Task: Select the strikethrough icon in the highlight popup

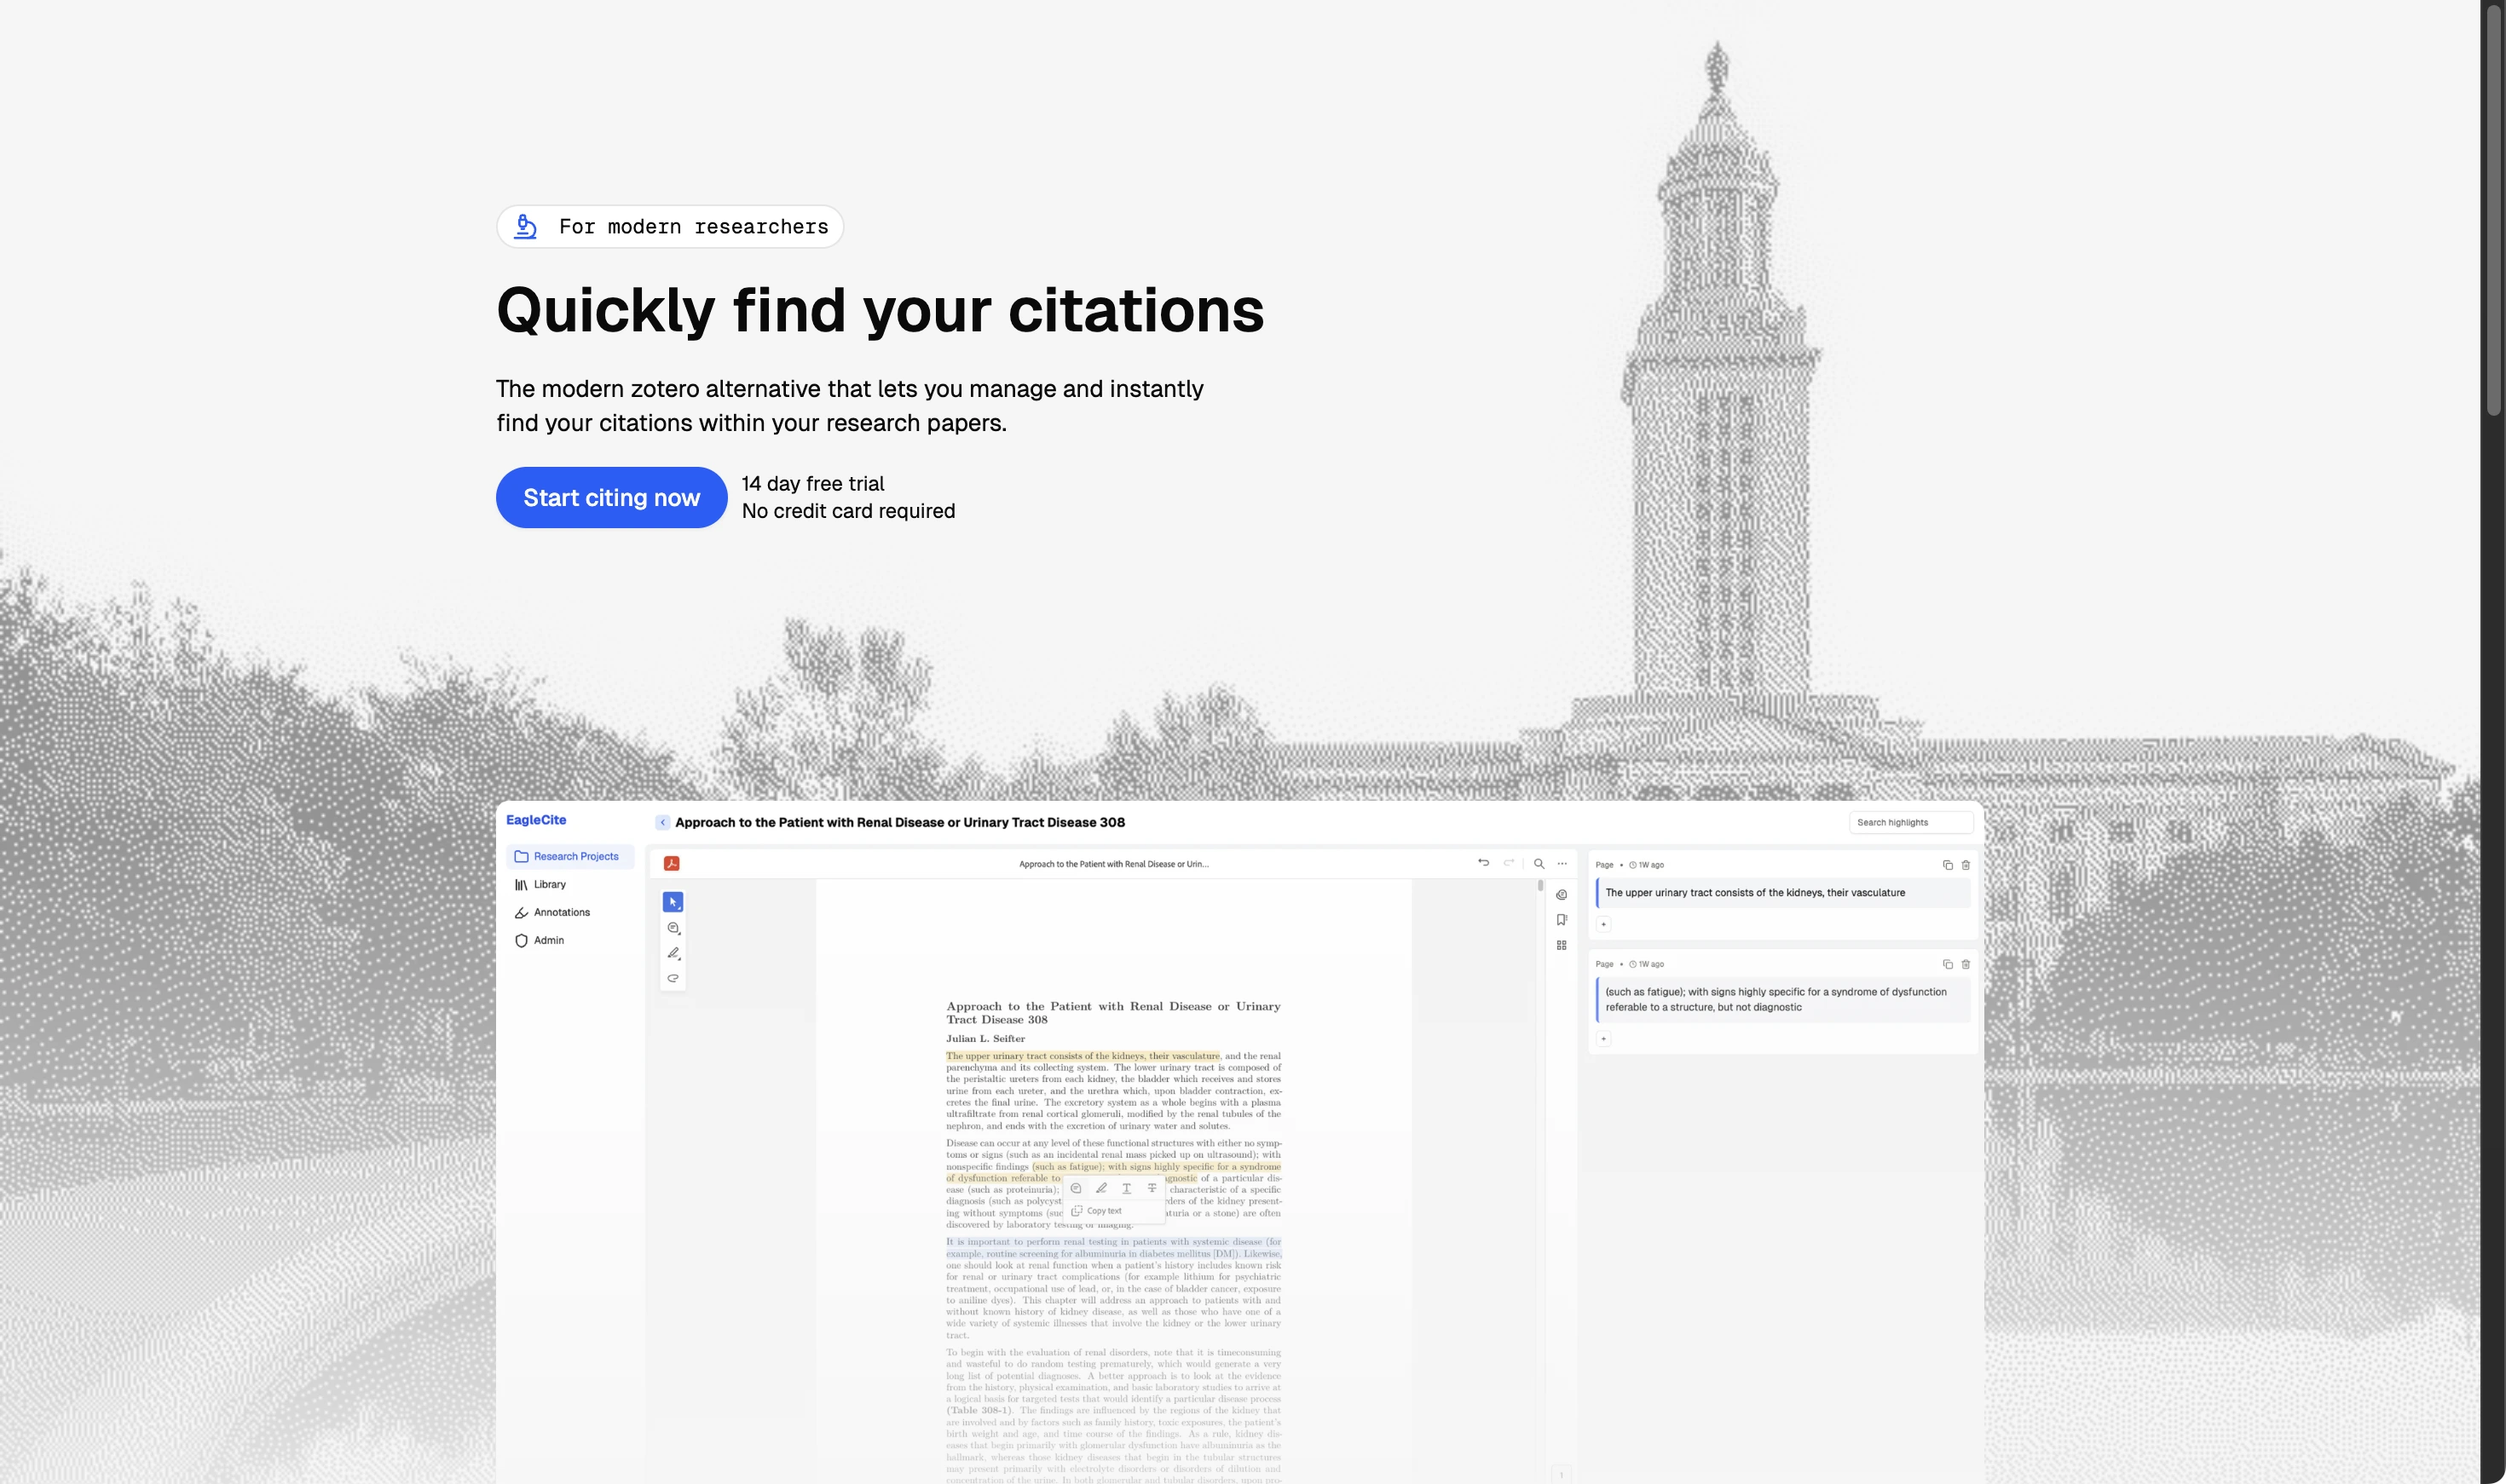Action: 1152,1188
